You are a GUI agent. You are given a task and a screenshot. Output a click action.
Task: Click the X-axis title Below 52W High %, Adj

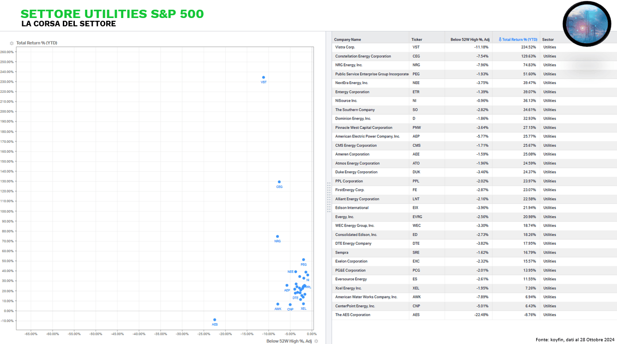tap(289, 341)
